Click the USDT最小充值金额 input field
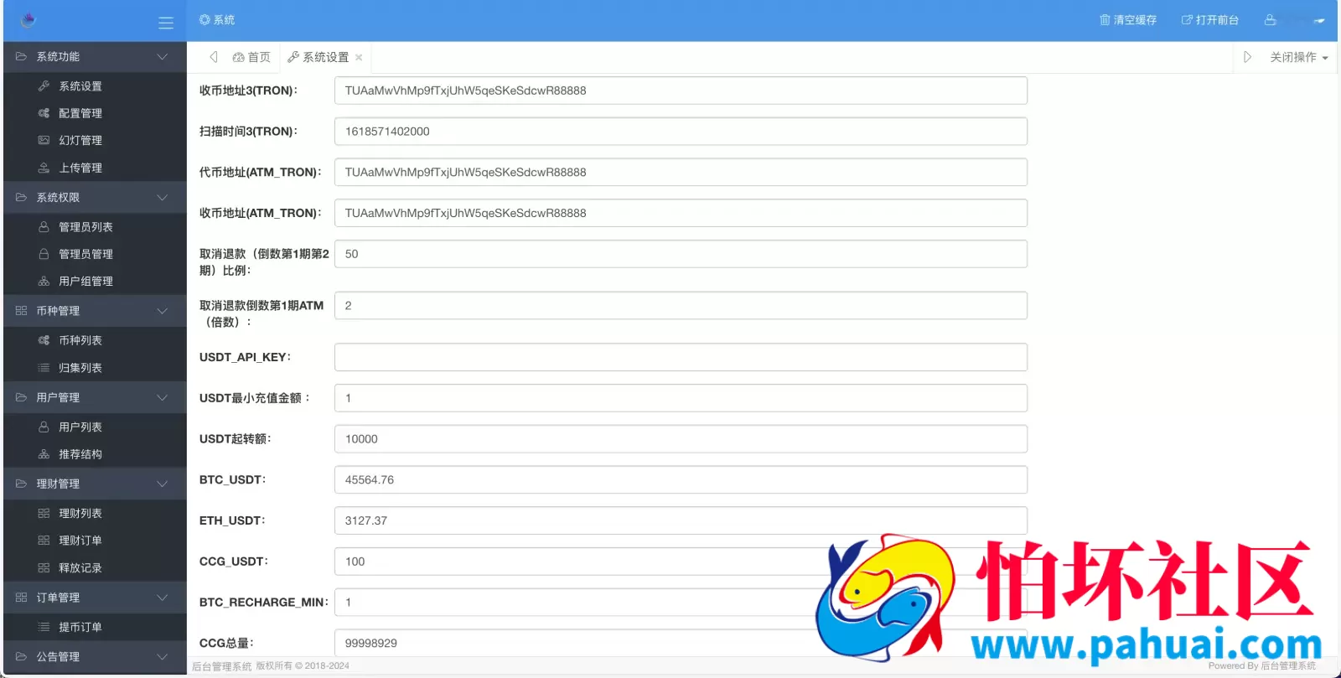1341x678 pixels. point(681,398)
